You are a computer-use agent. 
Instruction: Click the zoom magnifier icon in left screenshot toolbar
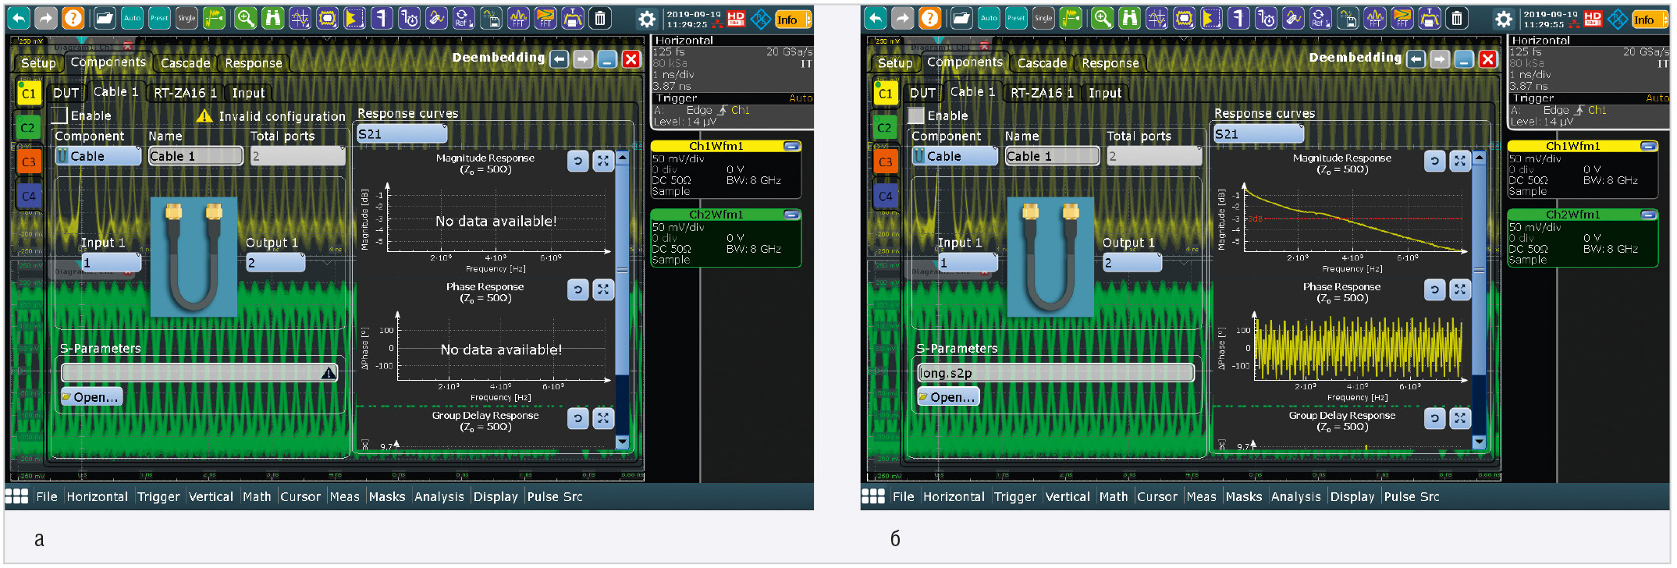245,18
